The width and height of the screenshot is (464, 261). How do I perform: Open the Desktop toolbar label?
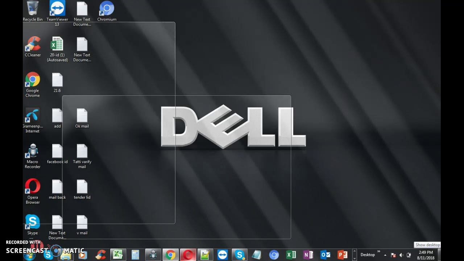(x=368, y=255)
